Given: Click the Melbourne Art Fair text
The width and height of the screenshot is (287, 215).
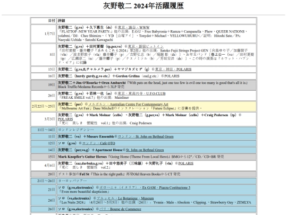Looking at the screenshot, I should click(x=75, y=108).
